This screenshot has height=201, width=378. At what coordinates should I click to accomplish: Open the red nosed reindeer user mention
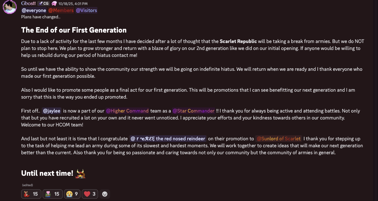point(168,139)
